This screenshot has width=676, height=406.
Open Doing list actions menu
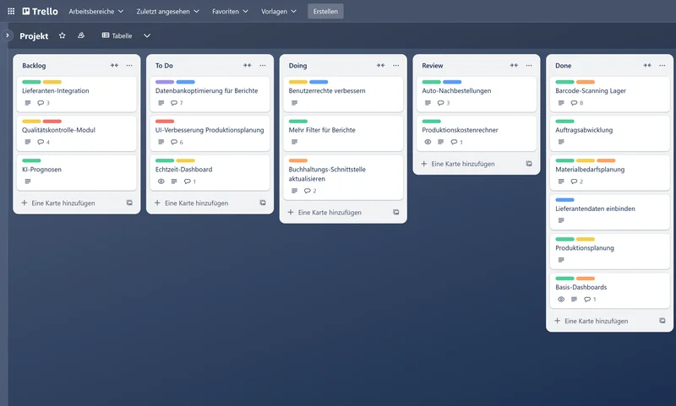click(395, 66)
